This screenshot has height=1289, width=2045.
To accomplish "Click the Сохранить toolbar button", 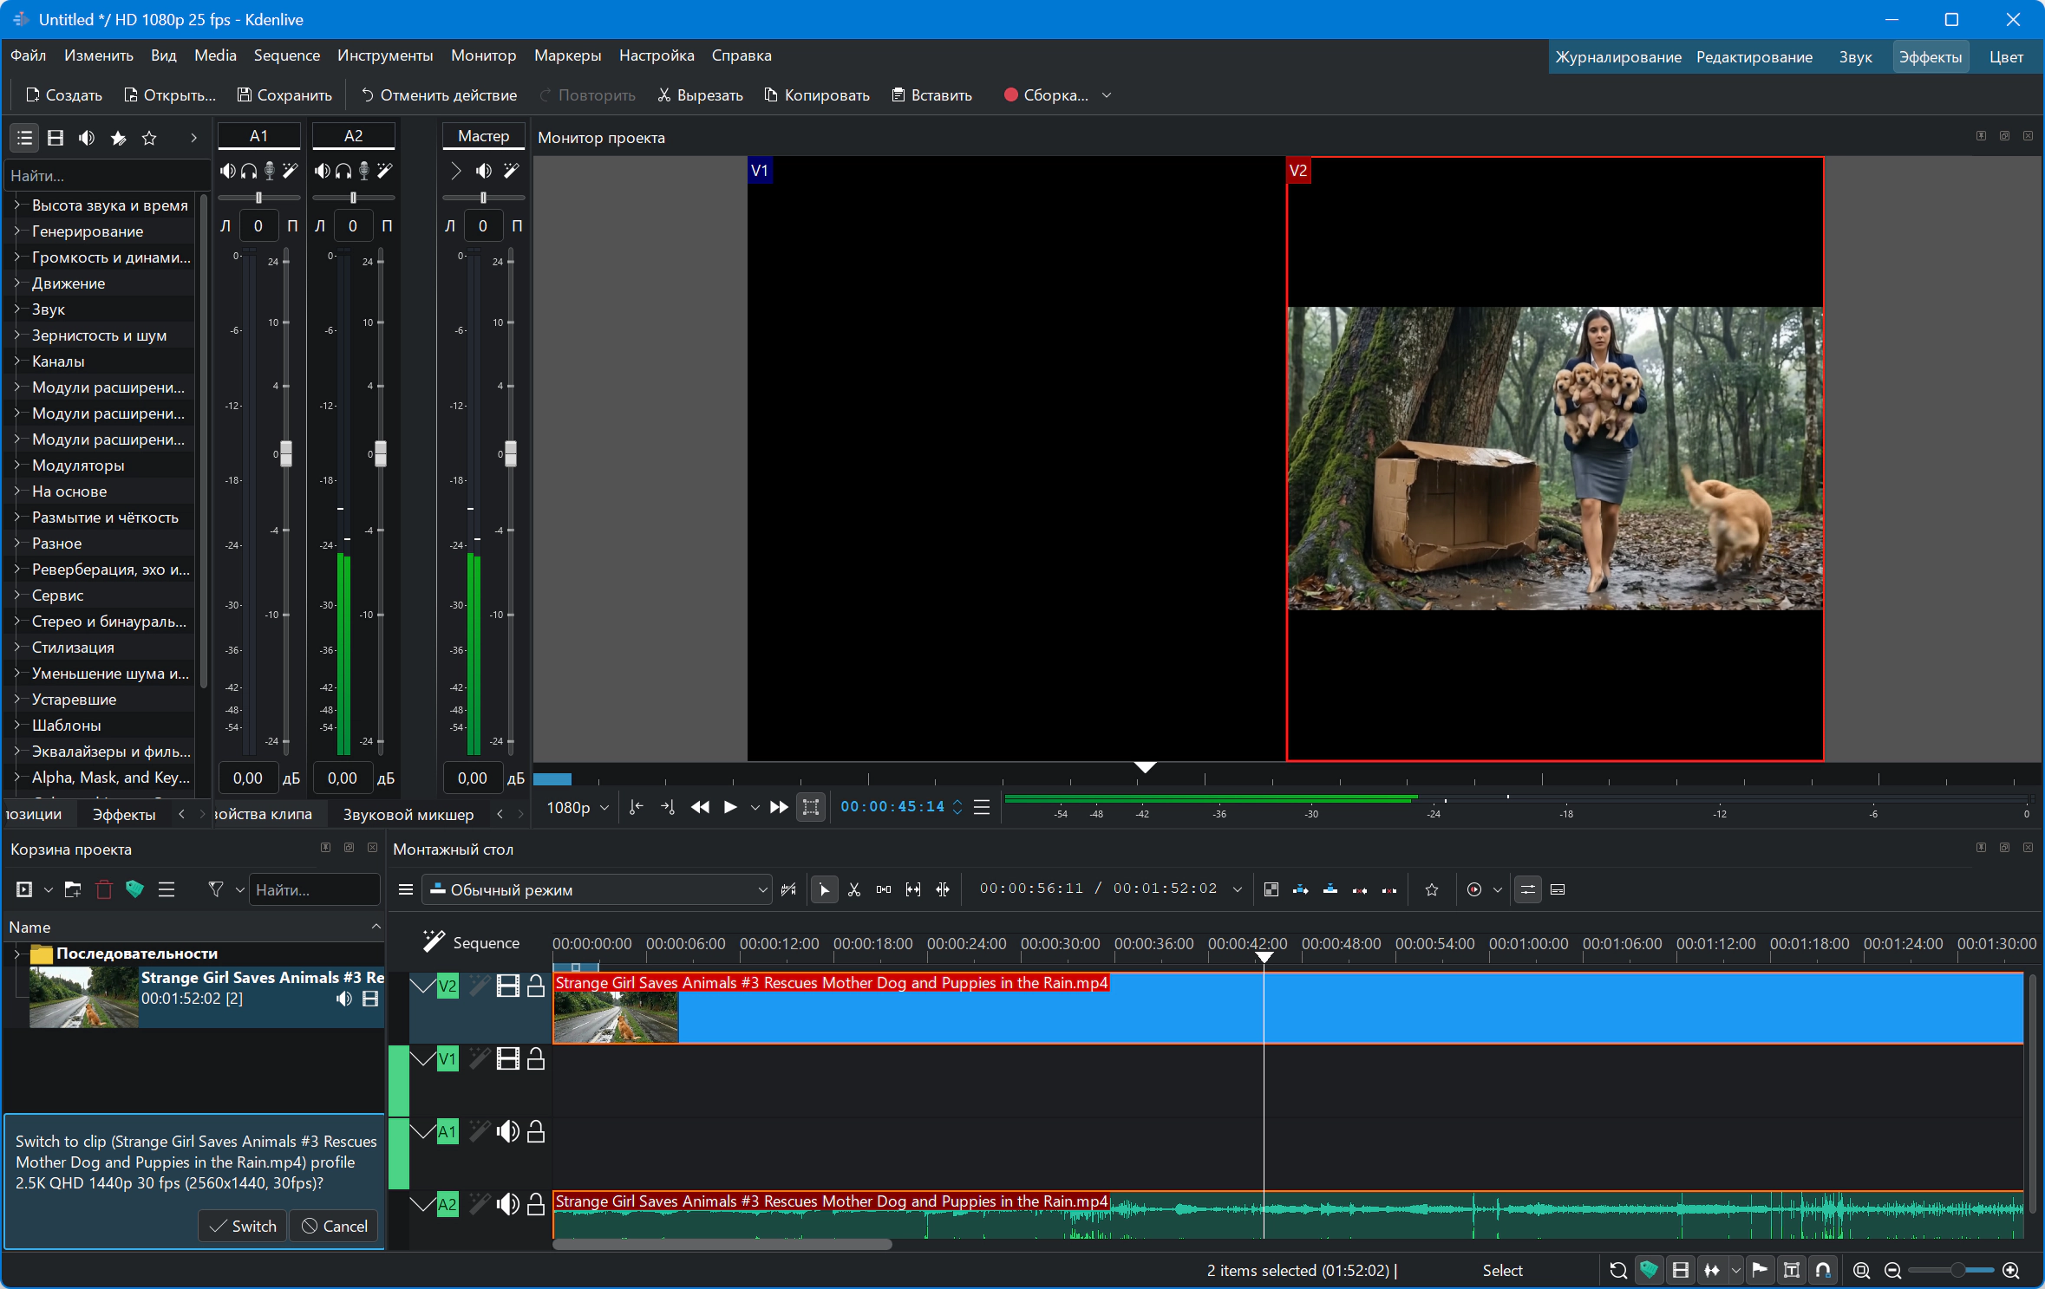I will click(284, 95).
